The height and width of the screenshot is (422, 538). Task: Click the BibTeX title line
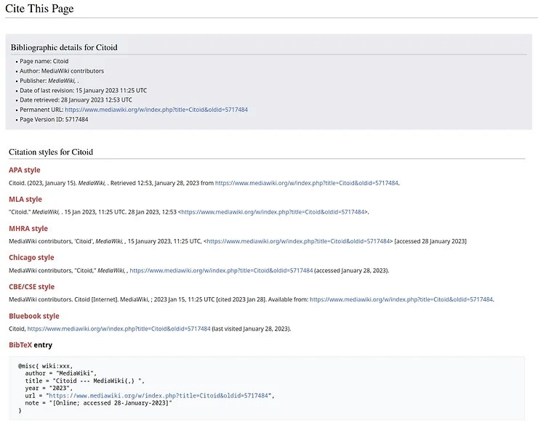coord(85,381)
